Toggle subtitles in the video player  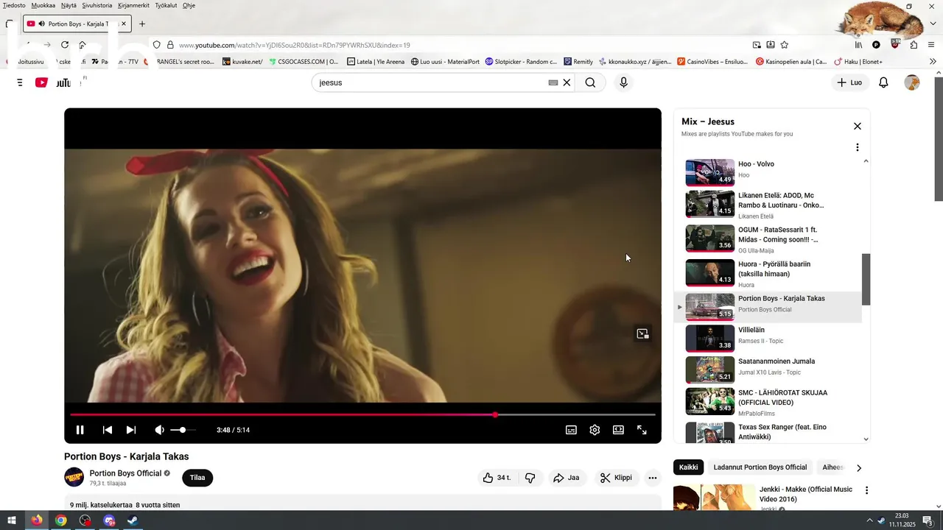[571, 430]
